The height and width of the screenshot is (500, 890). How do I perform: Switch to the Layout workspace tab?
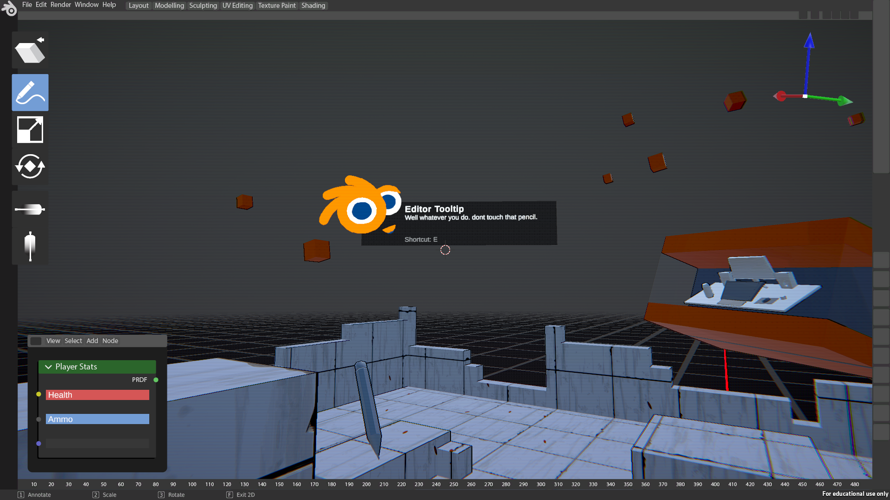tap(139, 6)
